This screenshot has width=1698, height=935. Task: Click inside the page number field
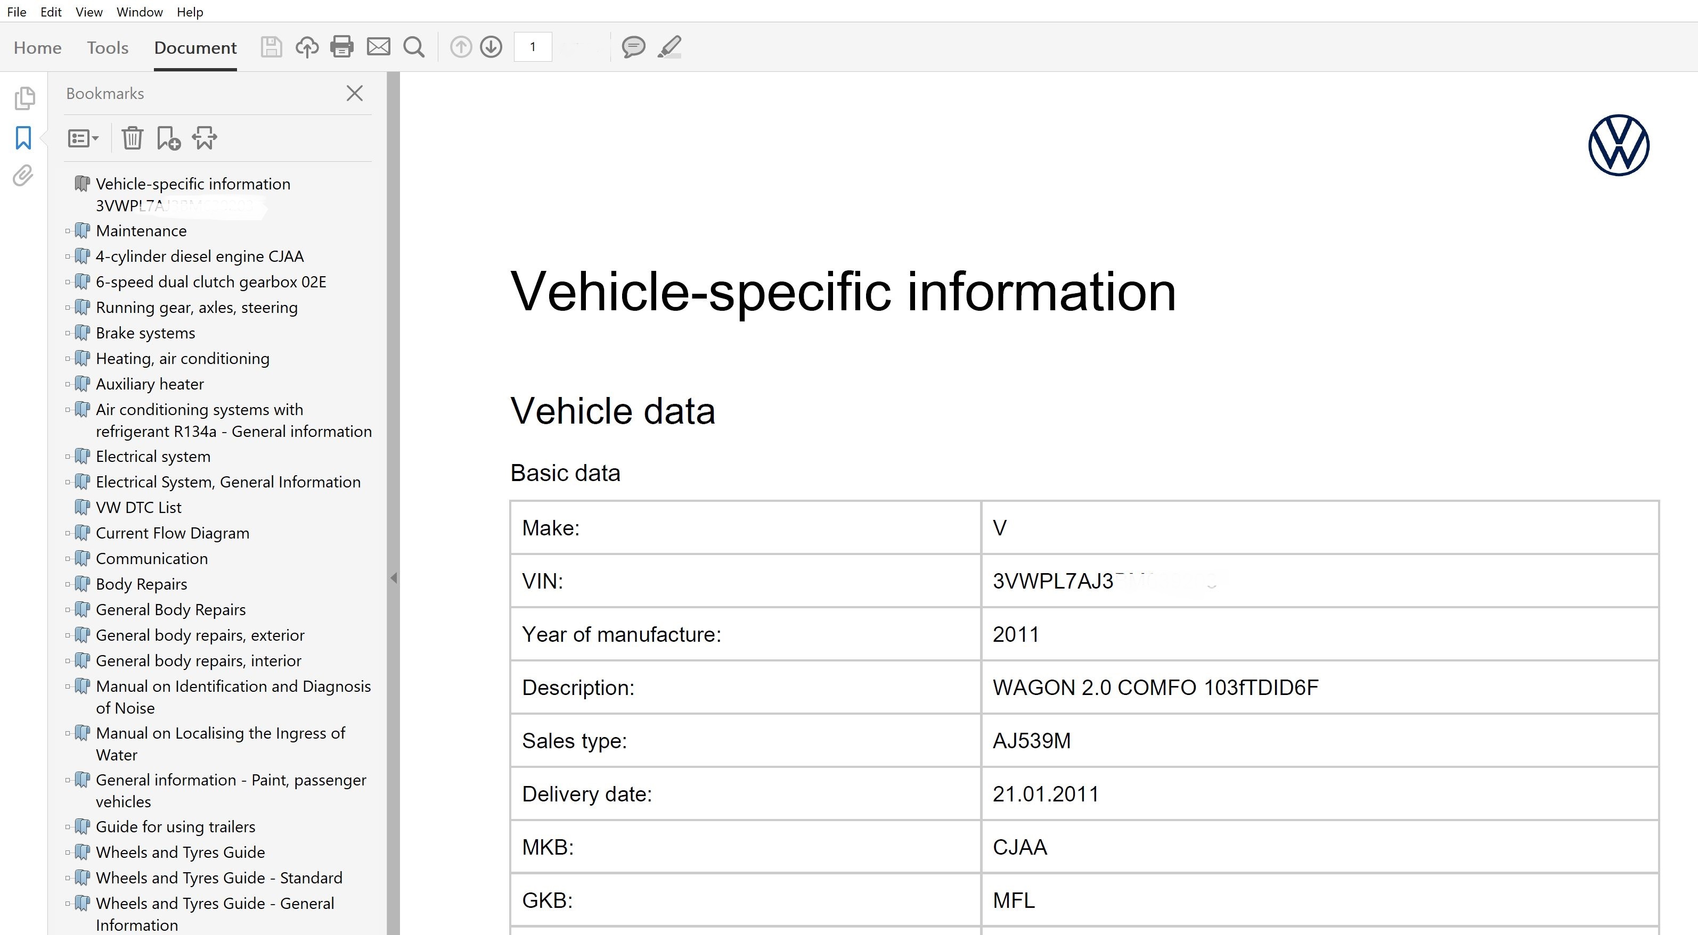(x=533, y=47)
